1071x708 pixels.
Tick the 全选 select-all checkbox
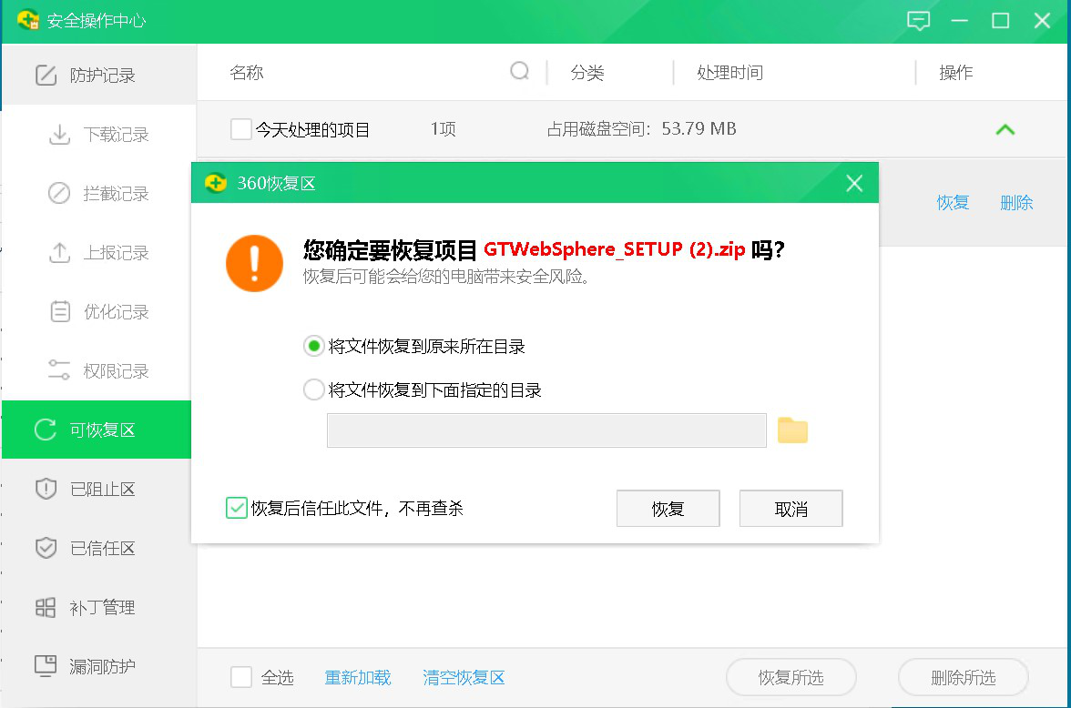tap(241, 677)
